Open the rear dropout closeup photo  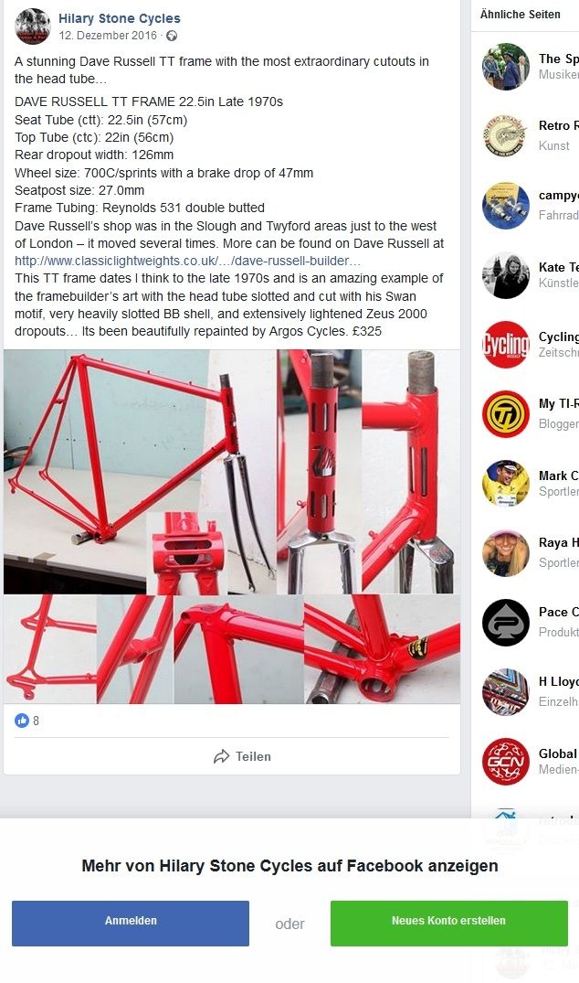[50, 649]
